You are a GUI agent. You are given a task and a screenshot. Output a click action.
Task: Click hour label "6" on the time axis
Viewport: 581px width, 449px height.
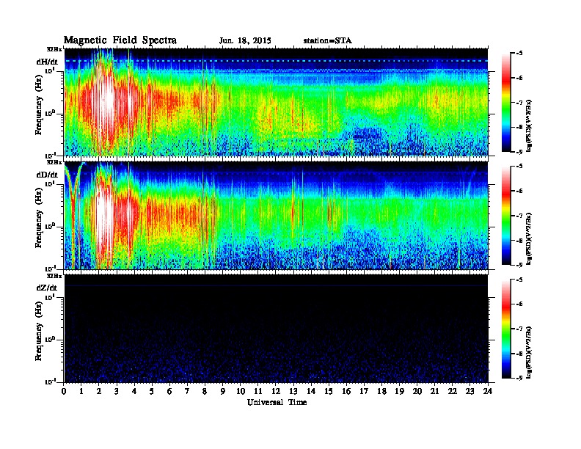click(x=169, y=391)
